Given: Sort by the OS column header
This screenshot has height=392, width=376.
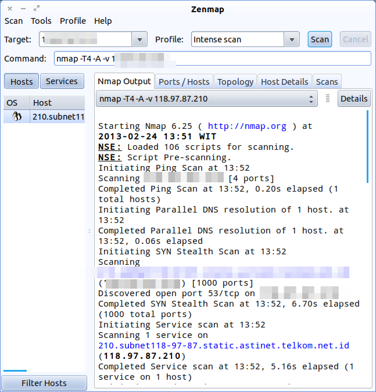Looking at the screenshot, I should 17,102.
